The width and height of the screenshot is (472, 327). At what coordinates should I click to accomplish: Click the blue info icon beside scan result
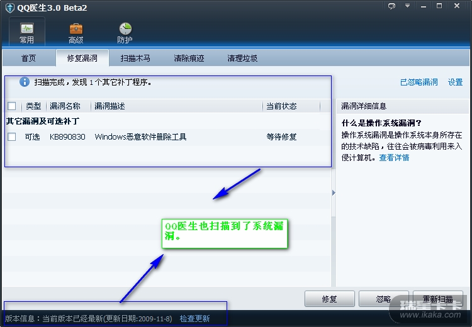tap(25, 82)
